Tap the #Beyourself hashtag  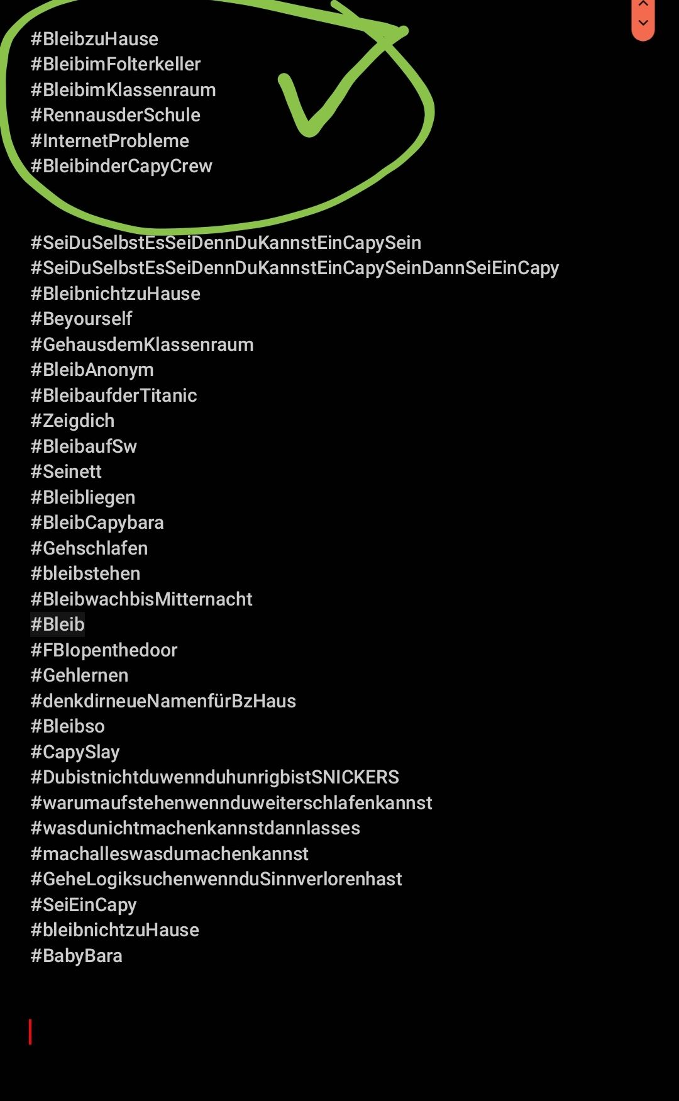click(x=81, y=319)
